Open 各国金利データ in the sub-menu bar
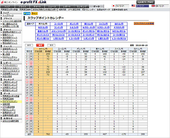Image resolution: width=170 pixels, height=138 pixels. (x=103, y=10)
